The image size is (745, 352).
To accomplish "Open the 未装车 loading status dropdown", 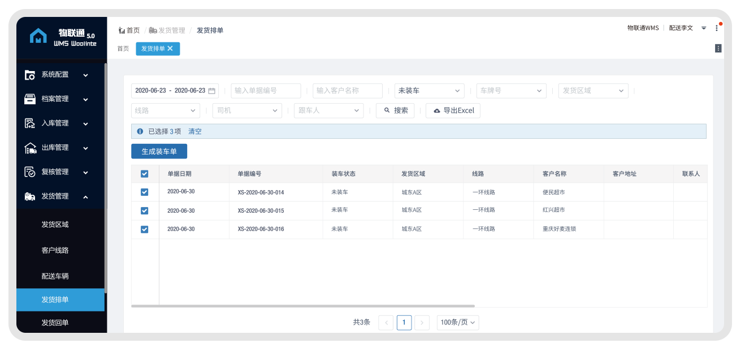I will [x=429, y=91].
